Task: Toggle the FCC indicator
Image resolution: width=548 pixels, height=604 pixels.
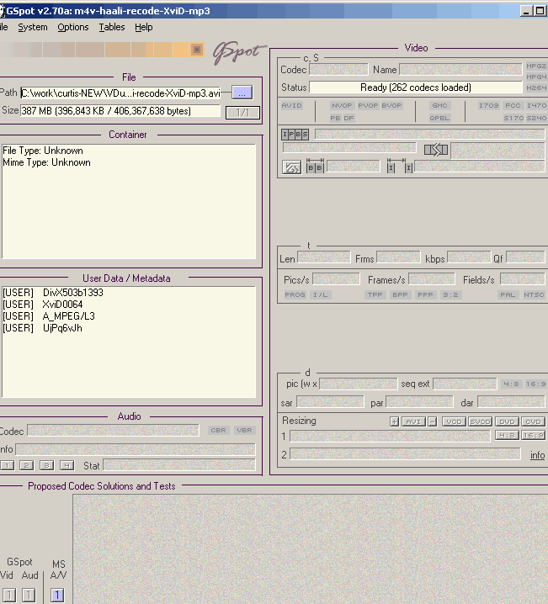Action: [513, 105]
